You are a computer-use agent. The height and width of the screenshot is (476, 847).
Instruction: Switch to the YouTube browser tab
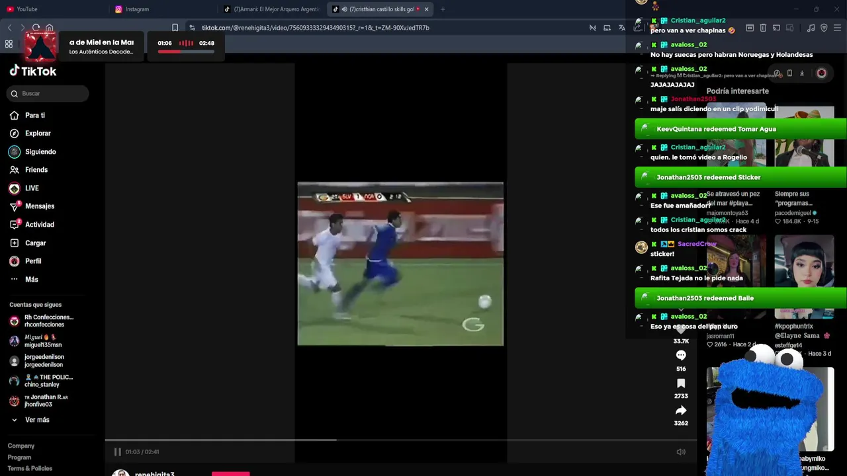click(x=54, y=9)
